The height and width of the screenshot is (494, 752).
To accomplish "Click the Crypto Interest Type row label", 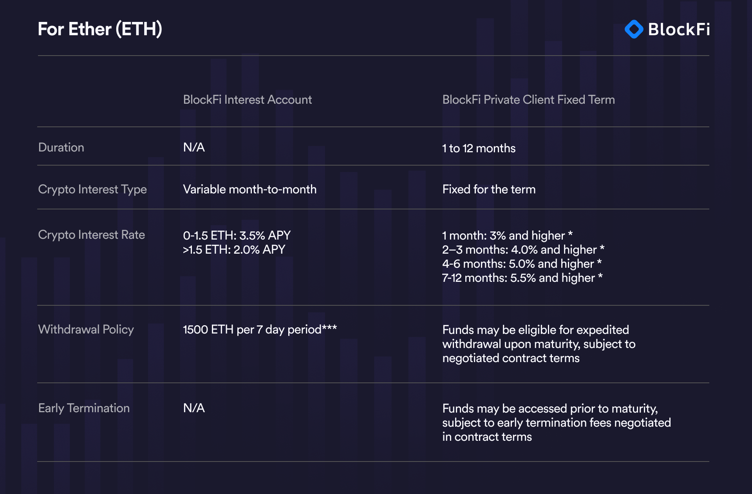I will [92, 189].
